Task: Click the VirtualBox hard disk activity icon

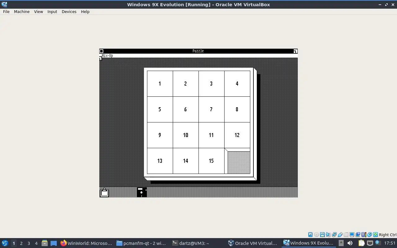Action: [x=310, y=235]
